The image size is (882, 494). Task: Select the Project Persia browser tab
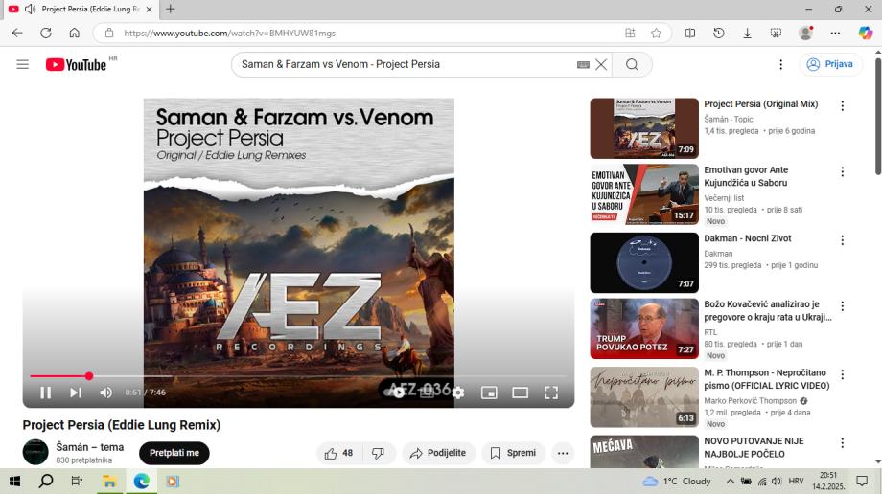pyautogui.click(x=81, y=9)
